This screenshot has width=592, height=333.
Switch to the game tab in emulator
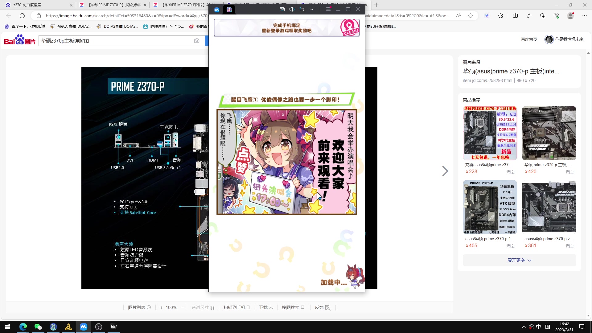tap(229, 10)
